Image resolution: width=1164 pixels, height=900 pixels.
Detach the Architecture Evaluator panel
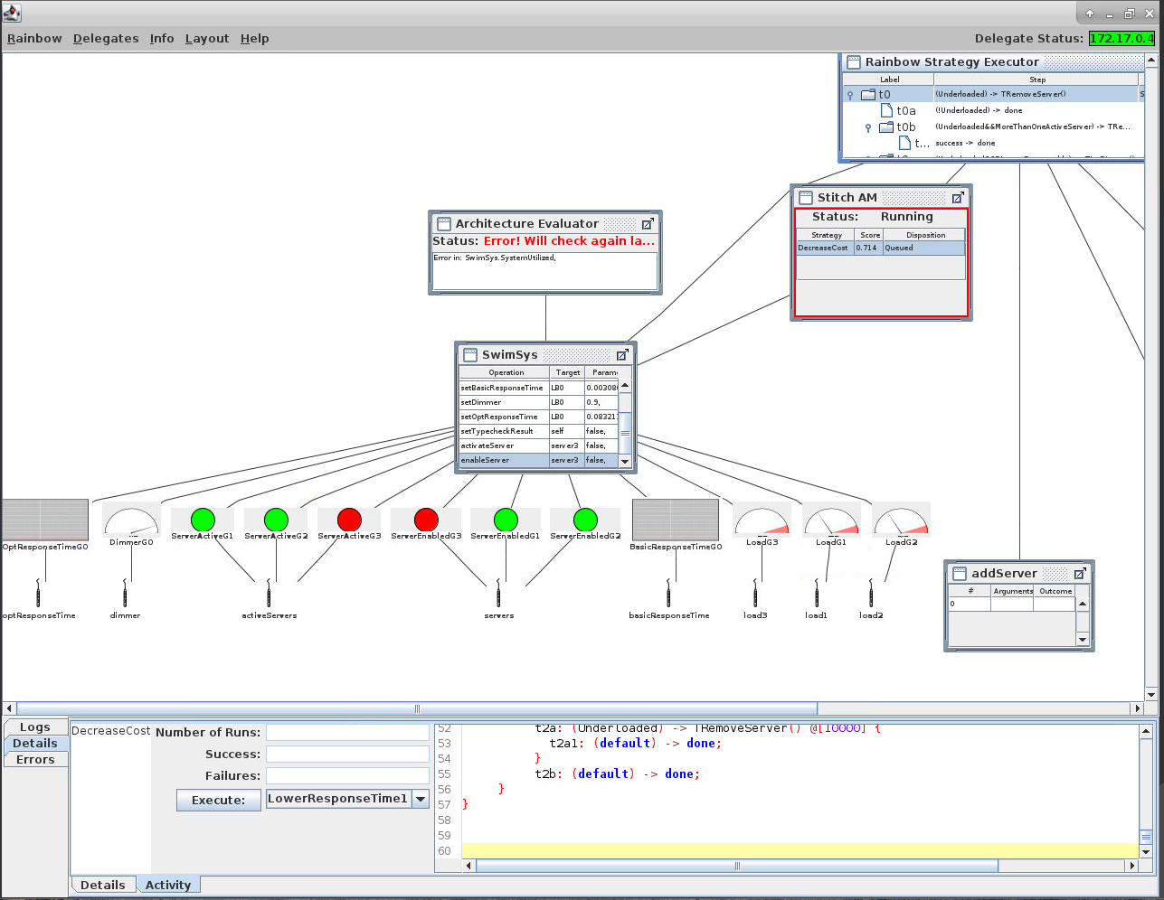coord(648,224)
